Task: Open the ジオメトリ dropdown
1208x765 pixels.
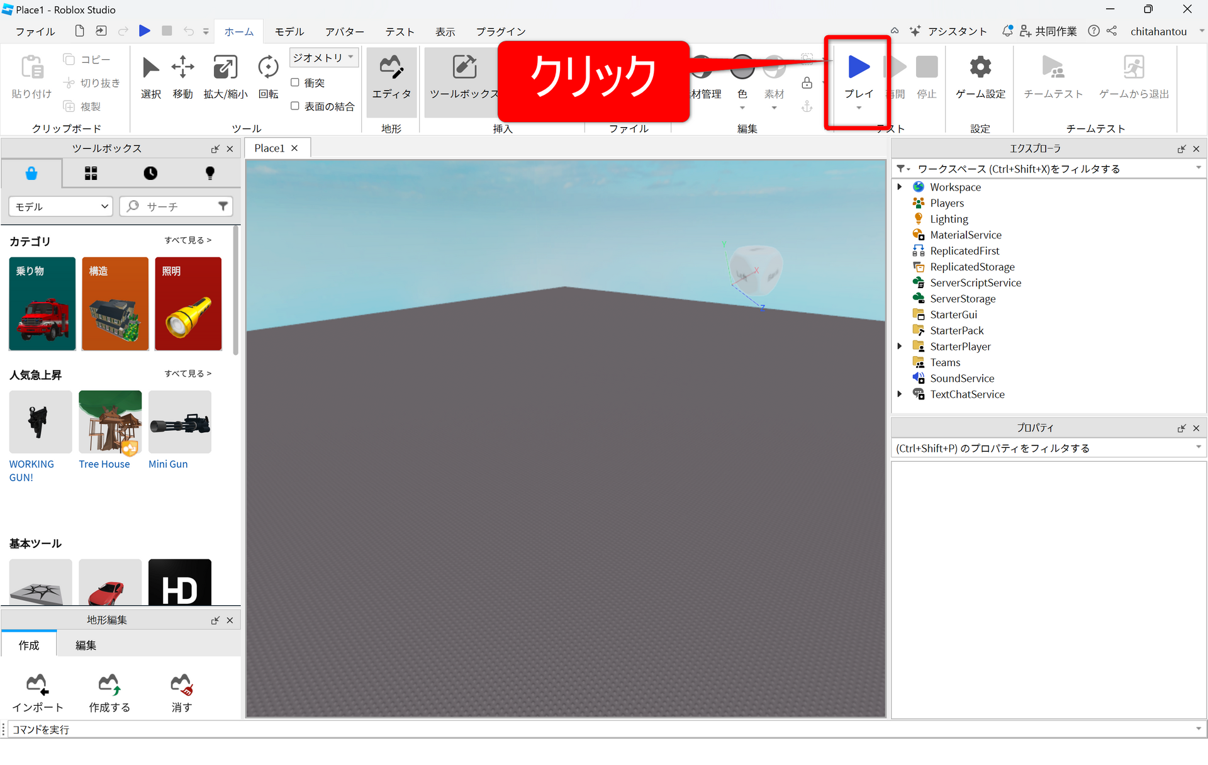Action: 323,58
